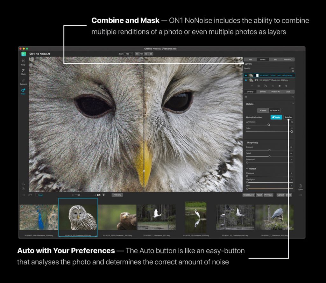Click the soft proofing circle icon
The height and width of the screenshot is (283, 326).
coord(103,195)
